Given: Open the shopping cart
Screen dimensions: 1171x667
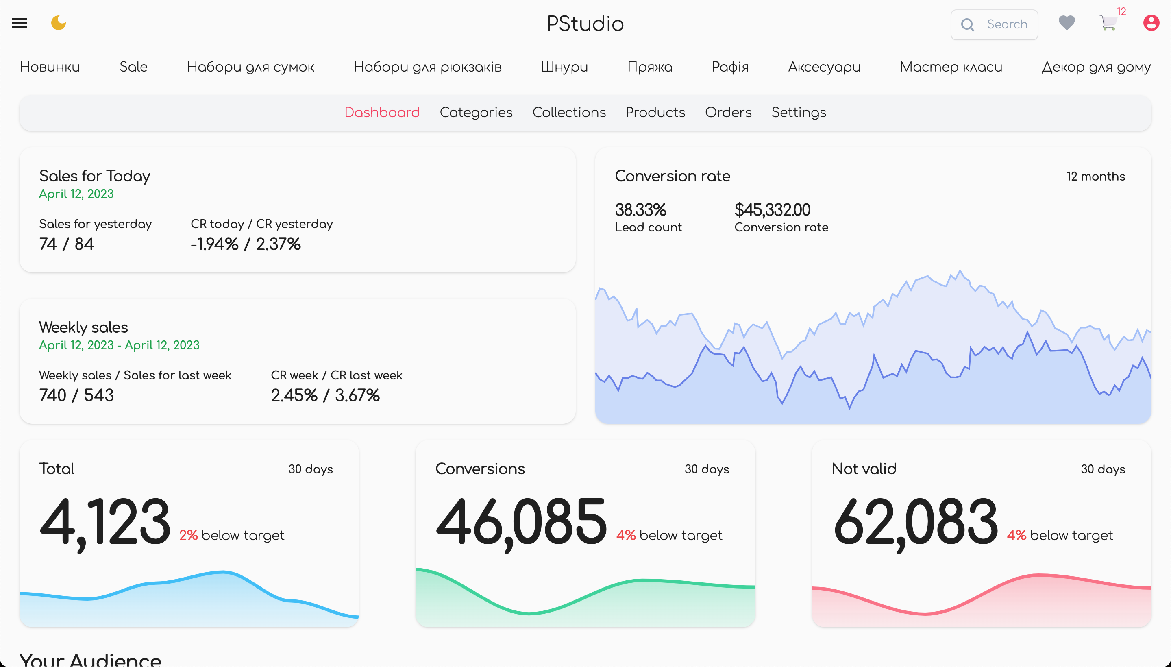Looking at the screenshot, I should (x=1108, y=23).
